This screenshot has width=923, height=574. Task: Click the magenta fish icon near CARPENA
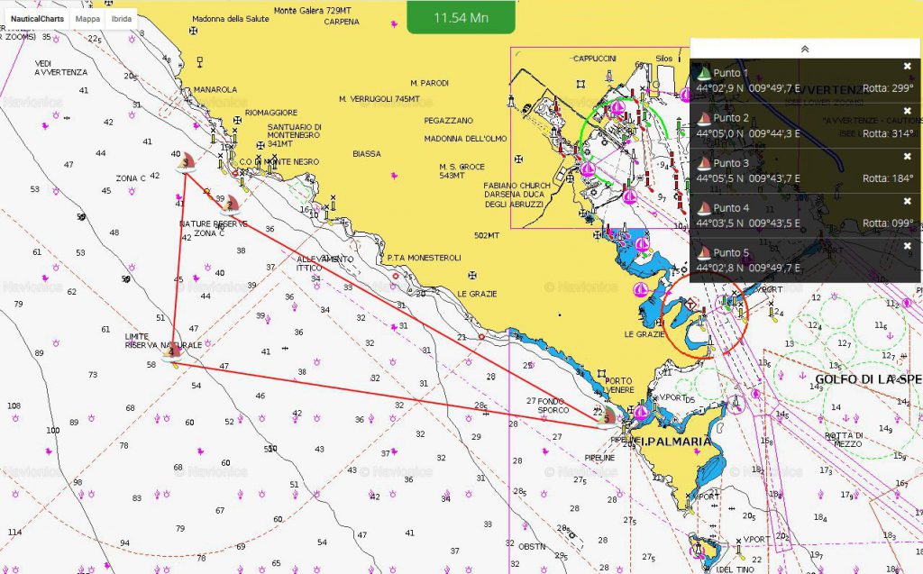394,24
